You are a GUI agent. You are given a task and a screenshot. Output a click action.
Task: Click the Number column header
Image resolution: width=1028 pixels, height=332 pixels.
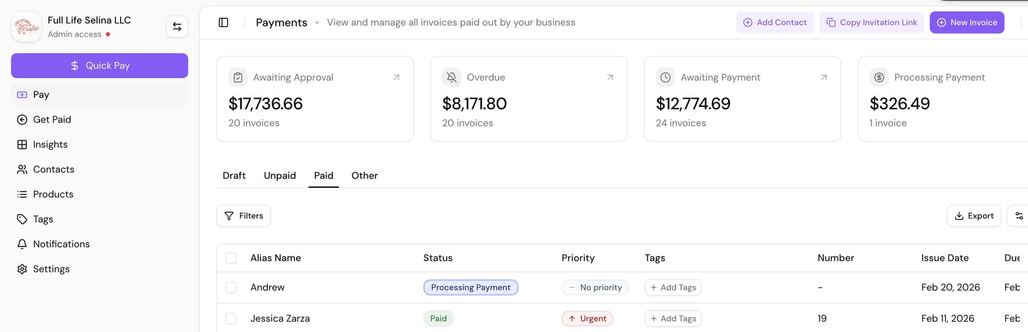pyautogui.click(x=836, y=258)
